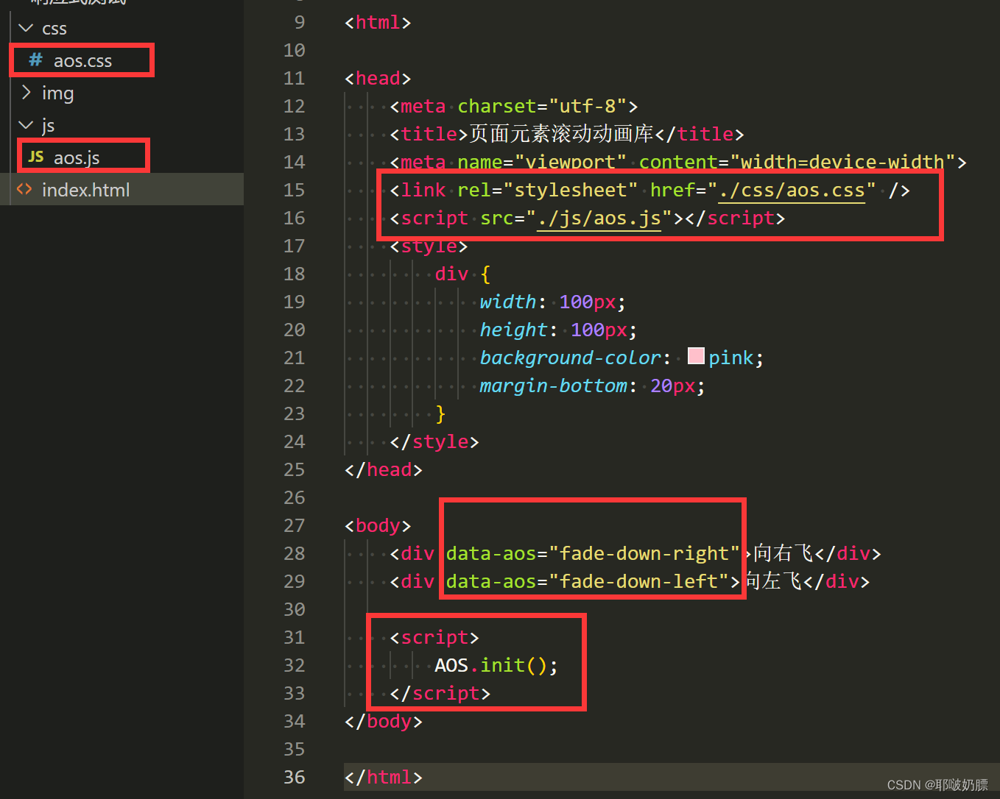Click the JS icon beside aos.js
The height and width of the screenshot is (799, 1000).
(x=35, y=156)
